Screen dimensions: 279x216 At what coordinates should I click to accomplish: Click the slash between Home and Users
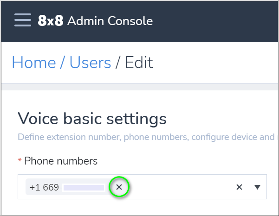click(63, 63)
